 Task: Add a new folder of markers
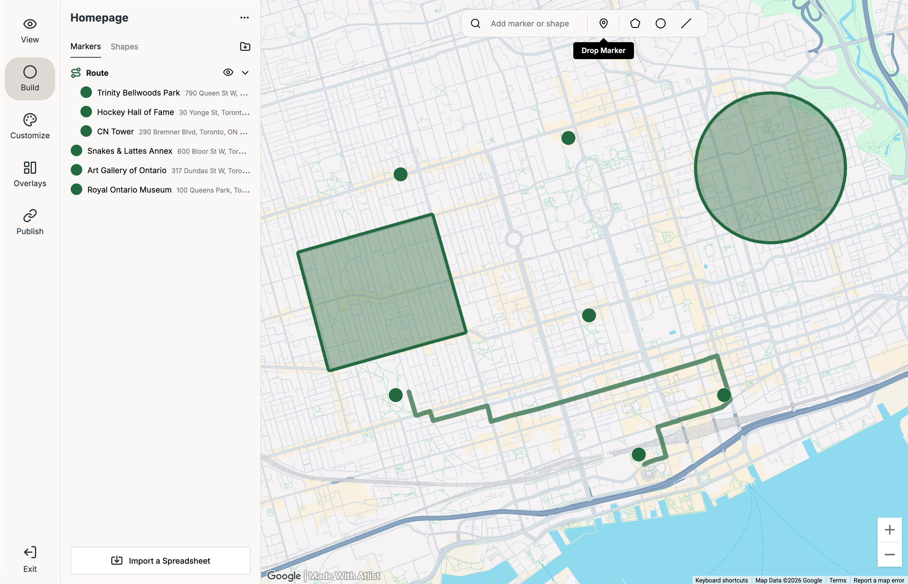(x=245, y=46)
